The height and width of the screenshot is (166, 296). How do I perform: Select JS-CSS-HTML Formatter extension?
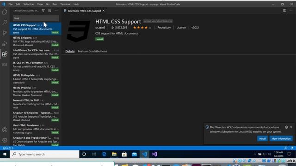click(x=36, y=66)
